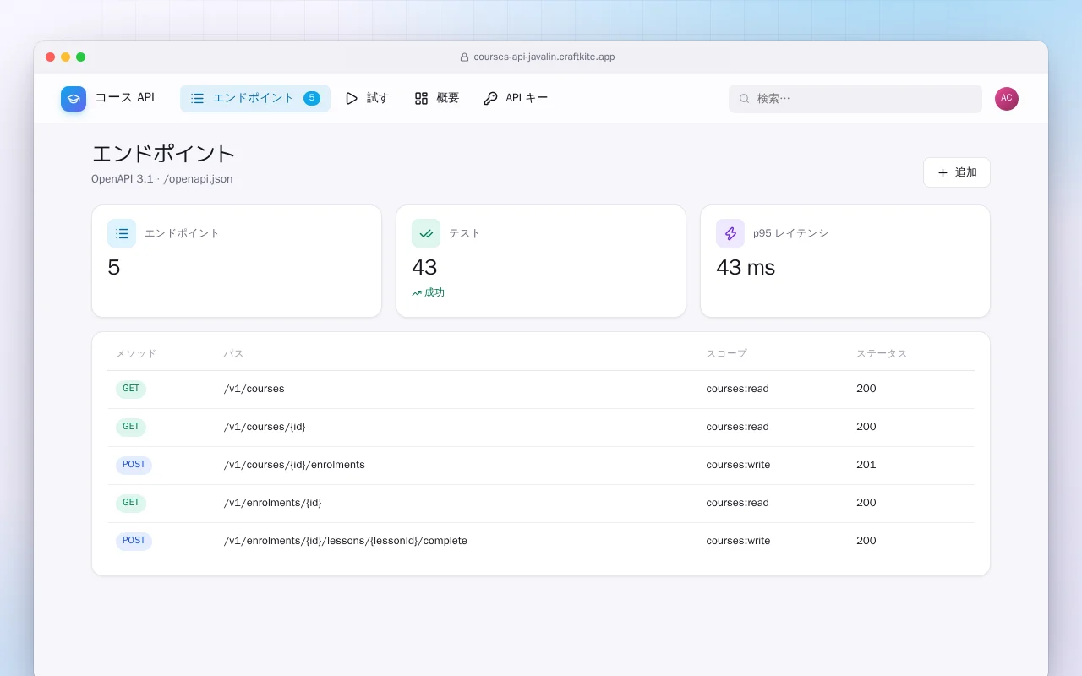Focus the 検索 search field
The image size is (1082, 676).
pyautogui.click(x=855, y=99)
